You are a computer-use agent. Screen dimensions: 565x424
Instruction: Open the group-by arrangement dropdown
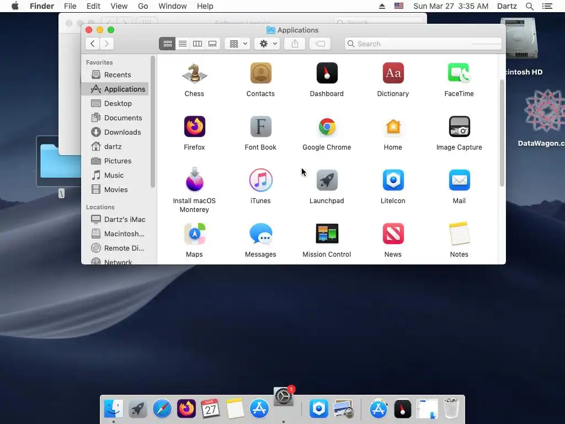pyautogui.click(x=237, y=44)
